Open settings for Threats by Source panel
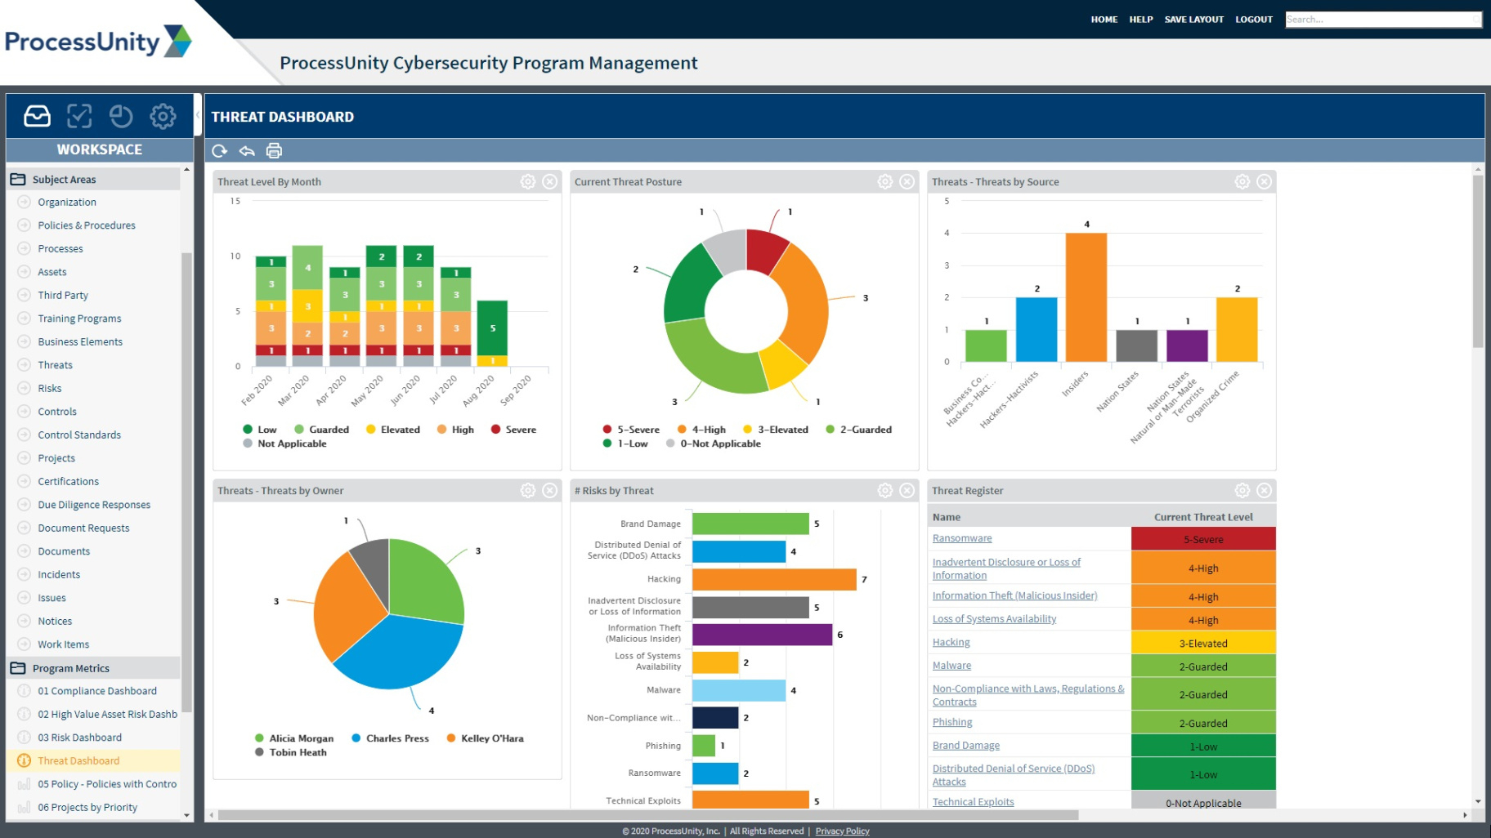1491x838 pixels. point(1242,181)
